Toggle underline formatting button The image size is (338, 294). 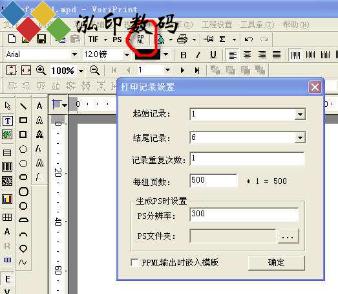(213, 55)
